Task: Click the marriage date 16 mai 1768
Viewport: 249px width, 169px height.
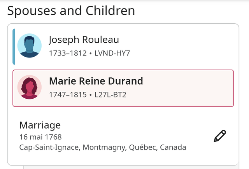Action: [x=40, y=137]
